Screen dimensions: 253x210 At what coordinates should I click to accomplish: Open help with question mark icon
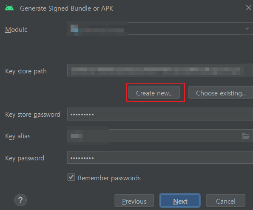[x=20, y=200]
